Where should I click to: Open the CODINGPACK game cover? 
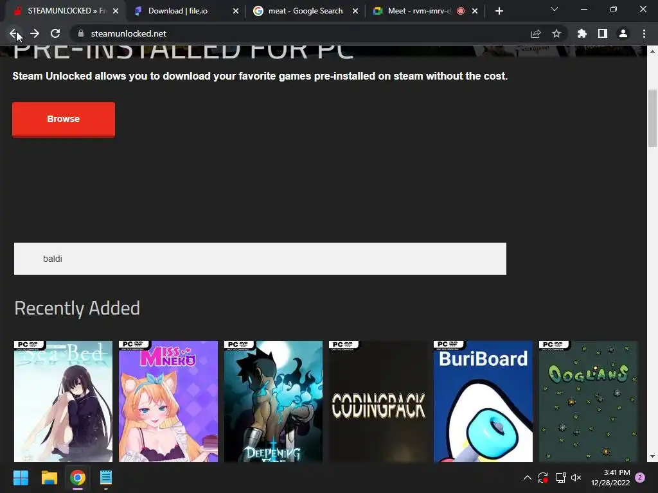[x=378, y=401]
